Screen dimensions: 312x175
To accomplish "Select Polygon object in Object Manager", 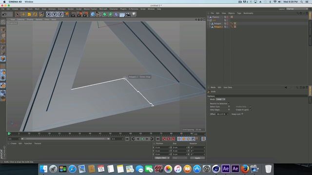I will [x=217, y=24].
